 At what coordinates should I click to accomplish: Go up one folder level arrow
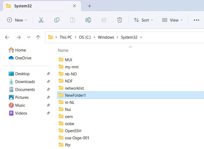click(38, 37)
